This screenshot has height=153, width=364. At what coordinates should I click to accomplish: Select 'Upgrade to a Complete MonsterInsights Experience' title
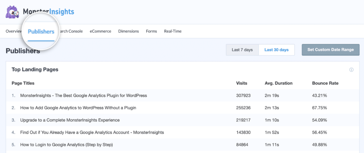tap(70, 120)
